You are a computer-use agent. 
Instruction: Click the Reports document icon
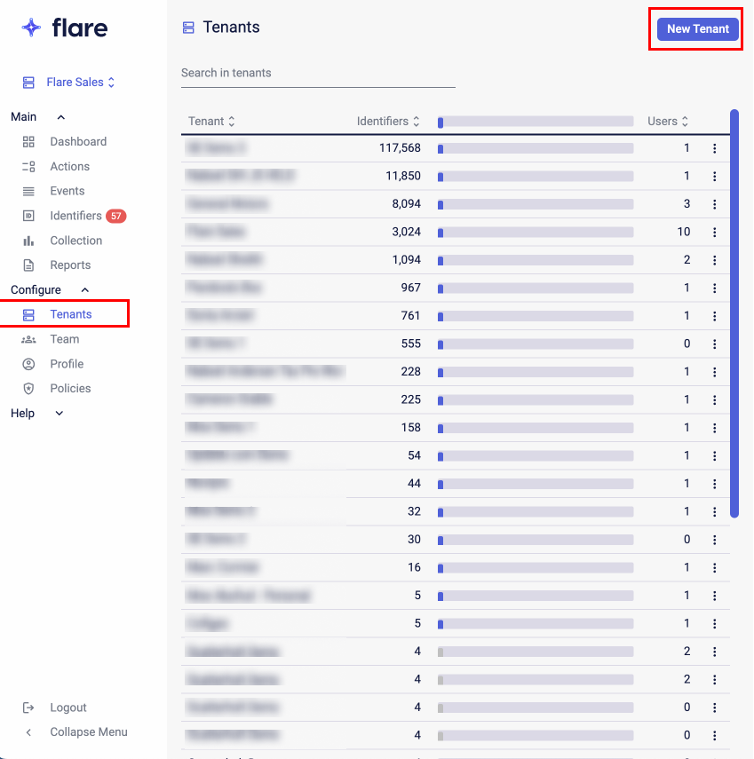point(28,265)
